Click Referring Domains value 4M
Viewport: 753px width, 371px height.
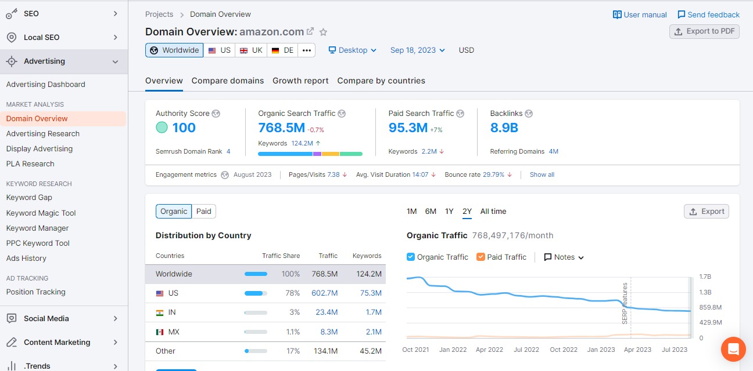pos(553,151)
